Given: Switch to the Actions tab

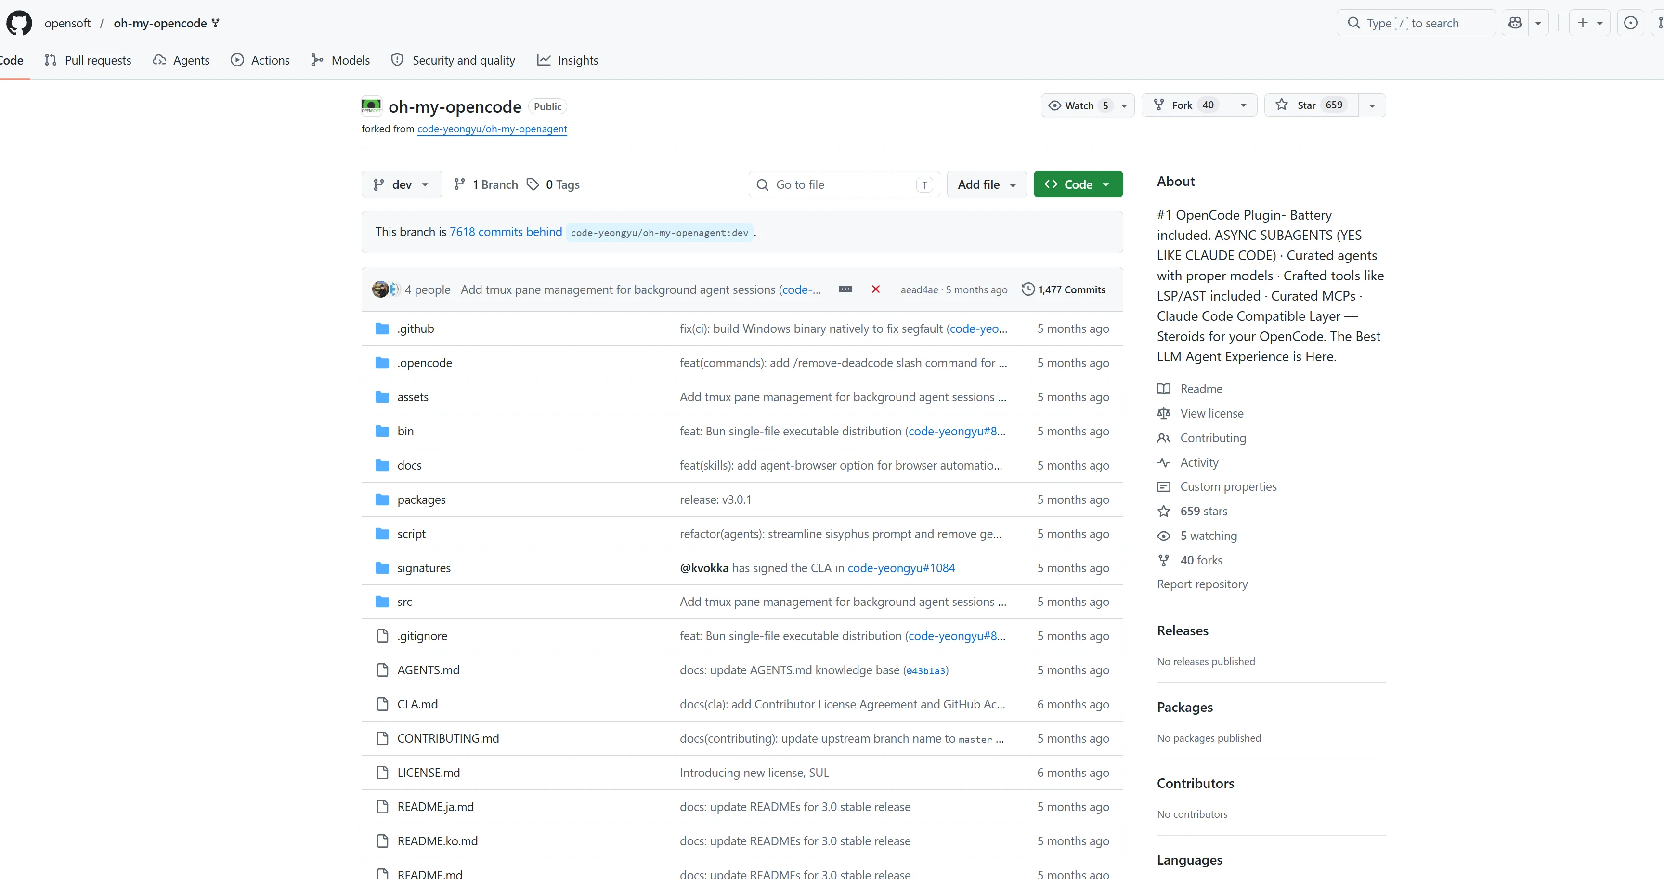Looking at the screenshot, I should [x=260, y=60].
